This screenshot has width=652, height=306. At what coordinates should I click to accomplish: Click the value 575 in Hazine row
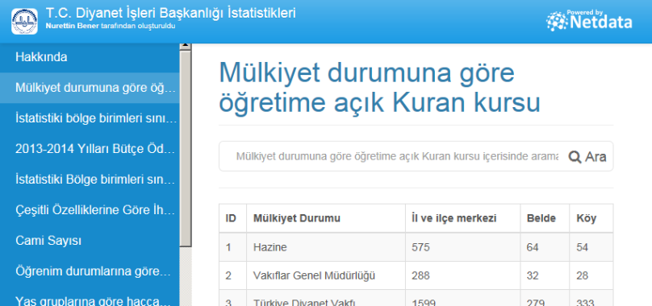click(x=420, y=247)
